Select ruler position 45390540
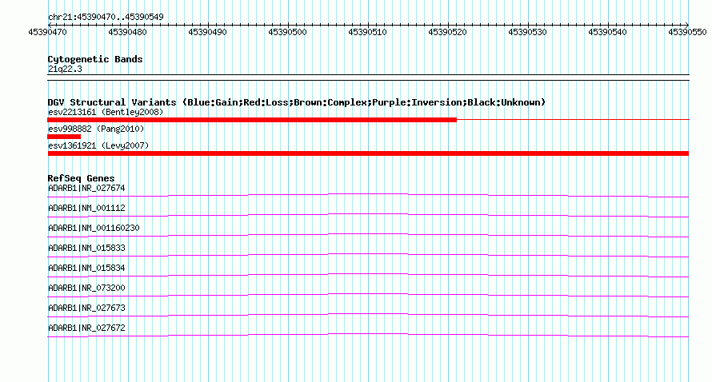Viewport: 712px width, 382px height. [x=607, y=32]
